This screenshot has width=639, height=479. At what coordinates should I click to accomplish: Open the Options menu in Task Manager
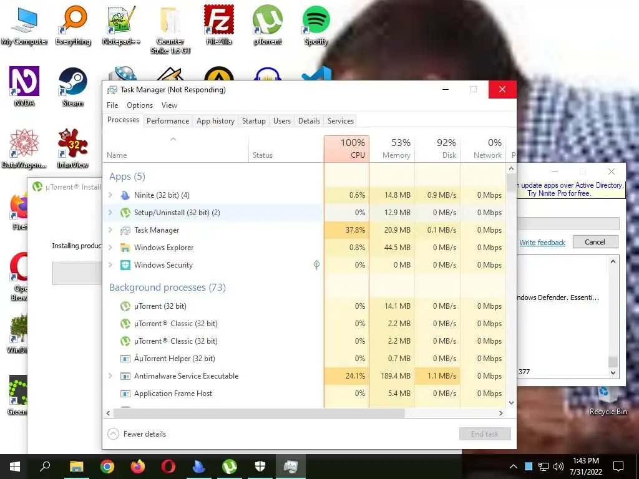(x=140, y=105)
